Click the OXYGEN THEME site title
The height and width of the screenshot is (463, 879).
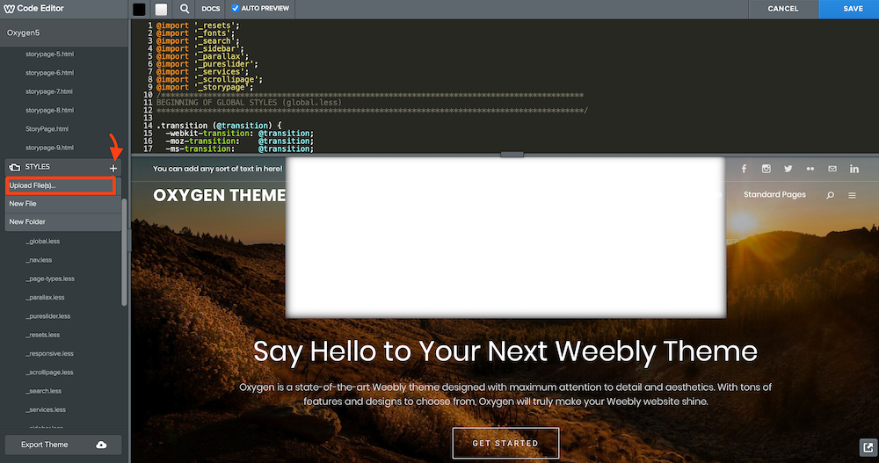coord(219,195)
